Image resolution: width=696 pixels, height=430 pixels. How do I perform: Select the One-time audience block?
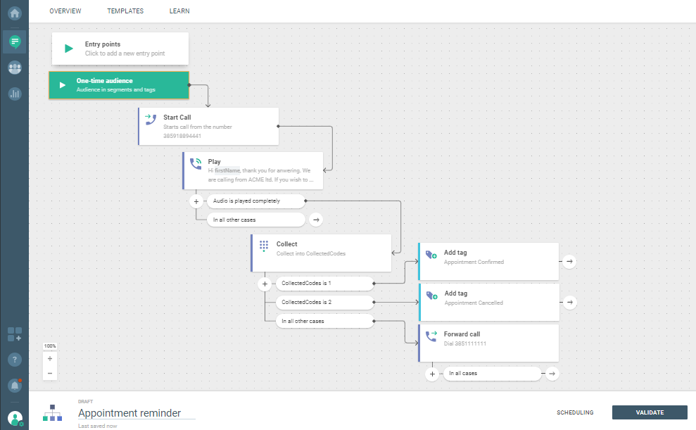tap(119, 85)
